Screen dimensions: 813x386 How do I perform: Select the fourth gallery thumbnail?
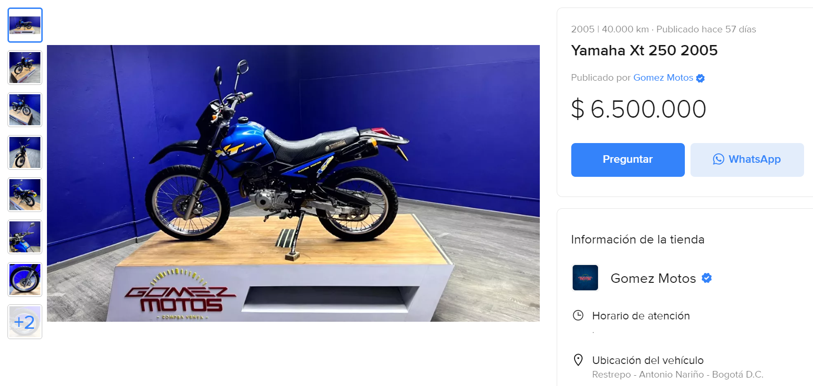coord(25,152)
